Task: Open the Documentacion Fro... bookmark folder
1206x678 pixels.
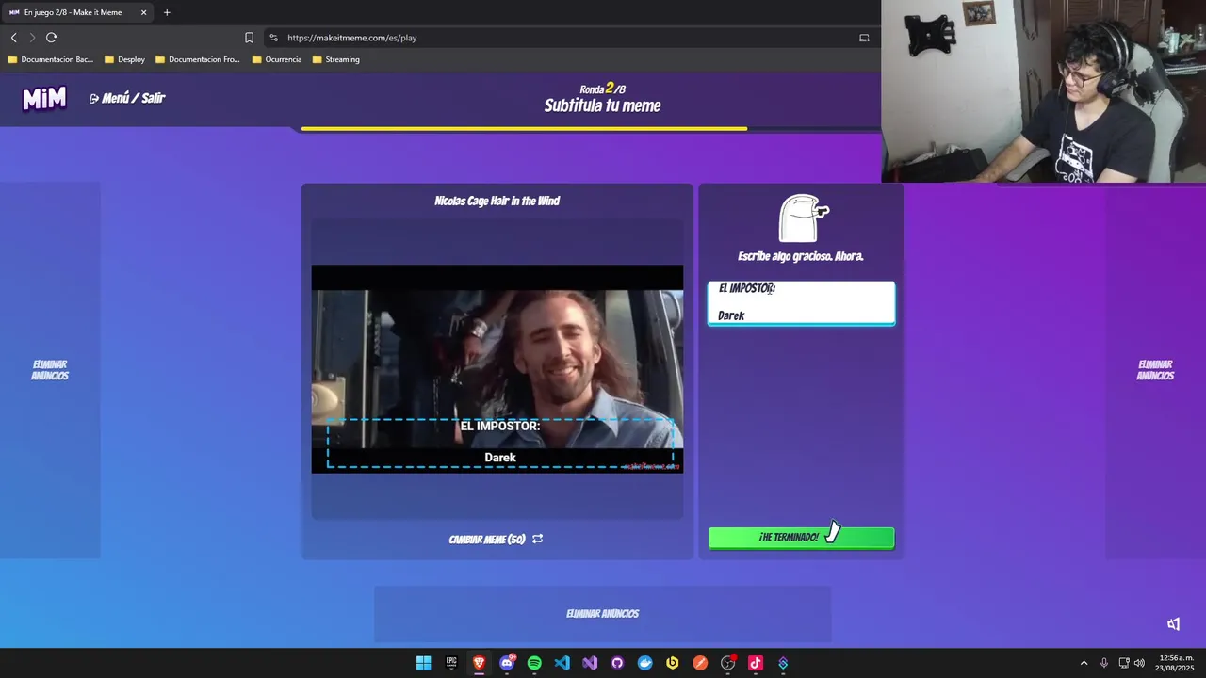Action: point(198,59)
